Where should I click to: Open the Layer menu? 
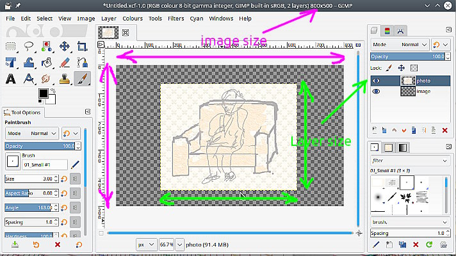pos(109,19)
